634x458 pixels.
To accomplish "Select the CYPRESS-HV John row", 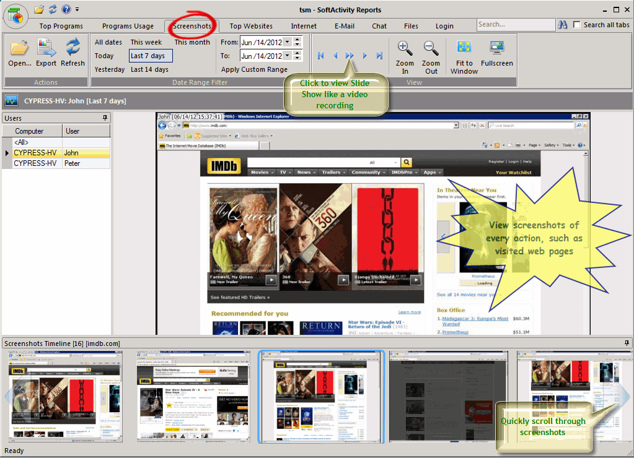I will click(56, 153).
